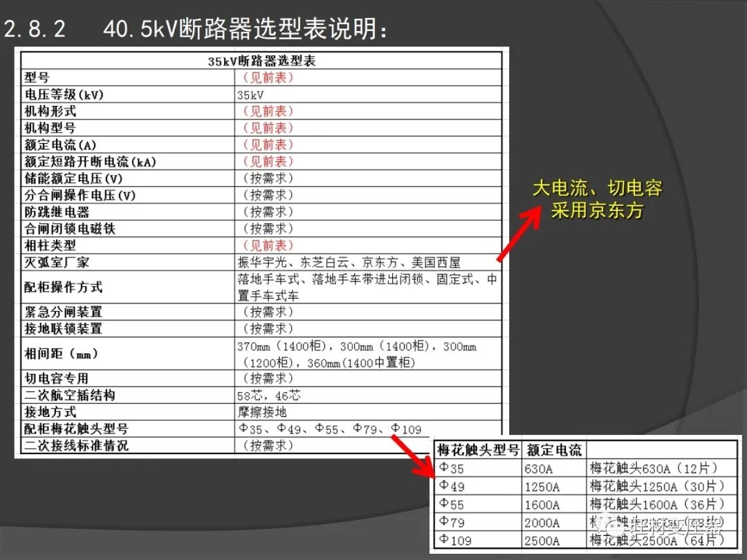Click the 配柜梅花触头型号 value Φ35、Φ49、Φ55、Φ79、Φ109
This screenshot has width=747, height=560.
[329, 429]
